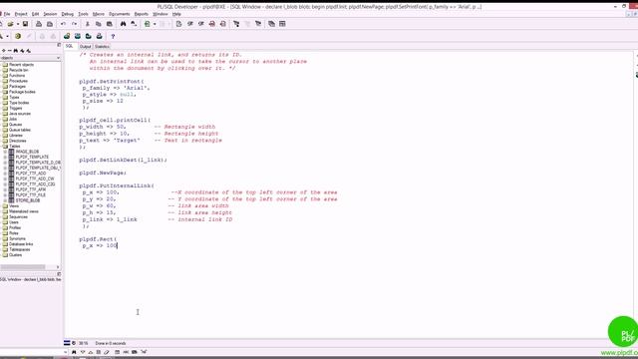This screenshot has height=359, width=638.
Task: Select the Functions folder in object browser
Action: pyautogui.click(x=17, y=76)
